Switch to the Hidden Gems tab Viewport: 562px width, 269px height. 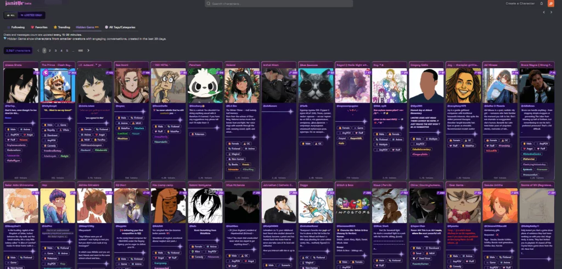[x=88, y=27]
